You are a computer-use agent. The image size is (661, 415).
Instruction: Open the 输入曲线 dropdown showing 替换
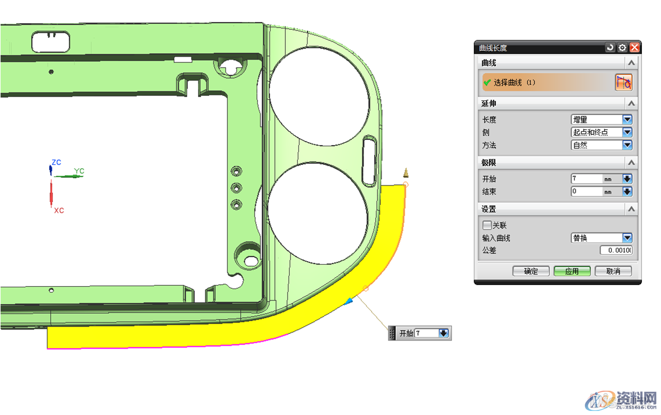(602, 238)
